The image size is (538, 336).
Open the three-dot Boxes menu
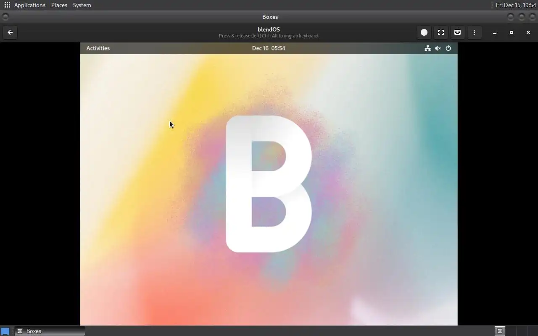(475, 32)
